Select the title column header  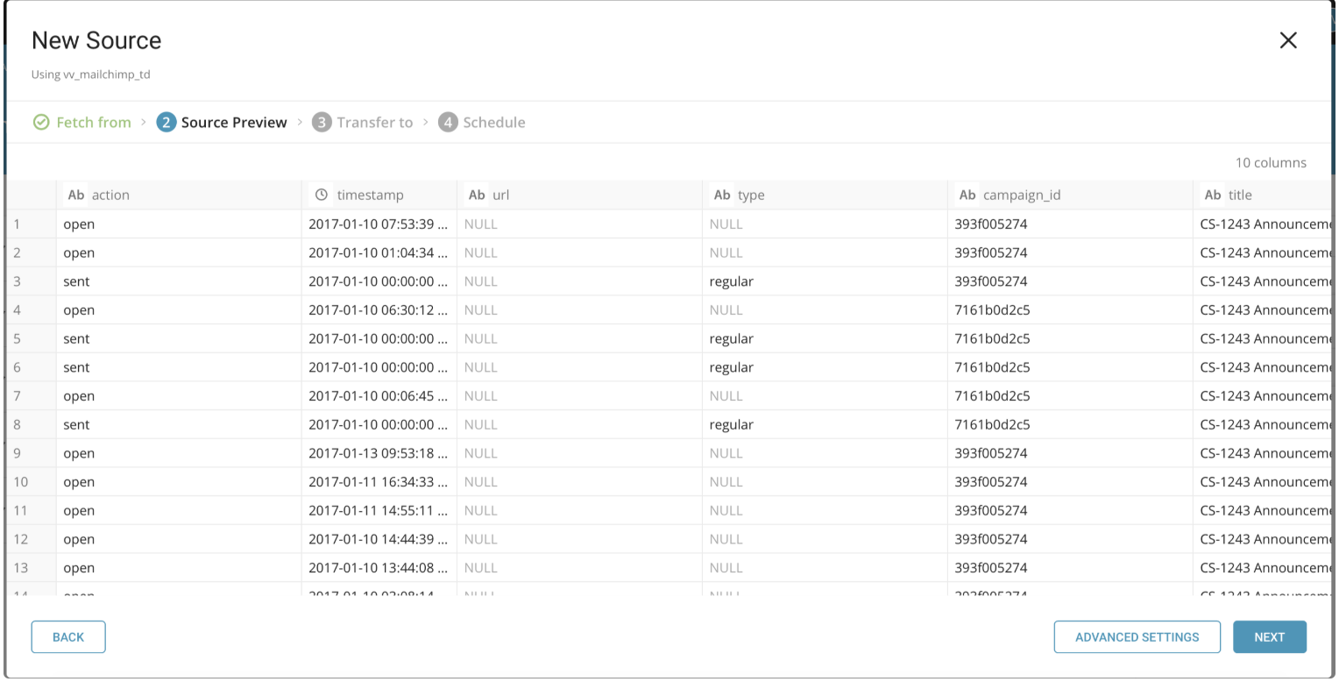click(1239, 195)
